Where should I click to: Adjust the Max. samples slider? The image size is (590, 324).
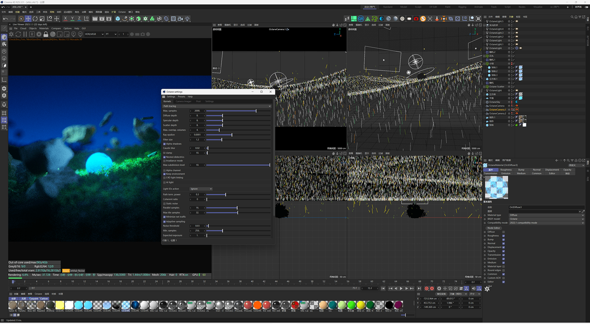pos(238,111)
